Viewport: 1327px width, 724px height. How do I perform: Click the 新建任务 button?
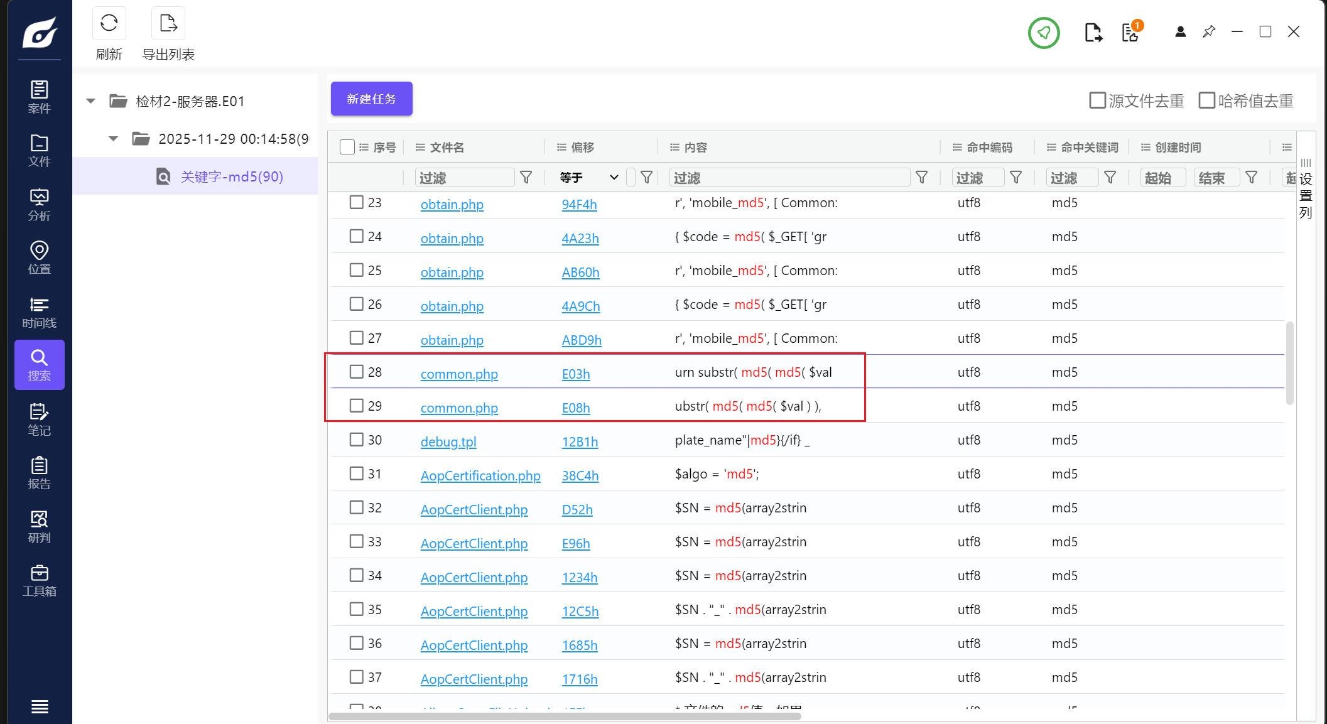click(372, 99)
